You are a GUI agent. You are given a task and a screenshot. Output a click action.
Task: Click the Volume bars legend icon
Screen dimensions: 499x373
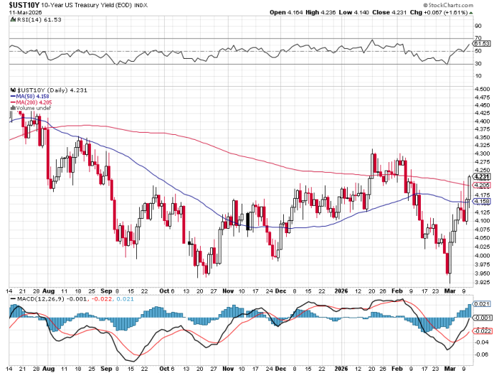pos(12,108)
